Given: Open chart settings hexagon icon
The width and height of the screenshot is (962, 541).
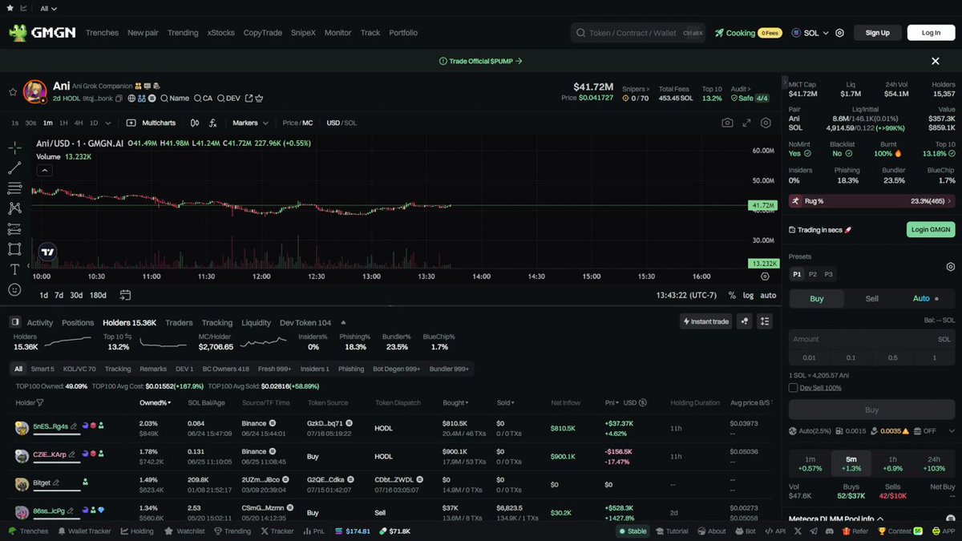Looking at the screenshot, I should [x=766, y=123].
